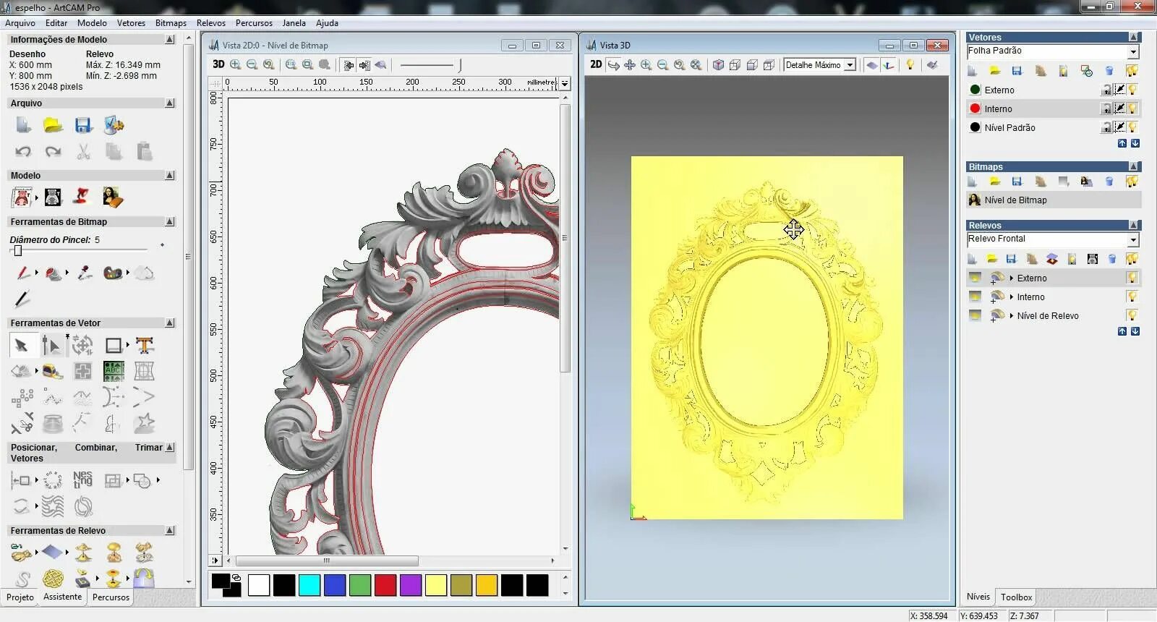Pick the purple color swatch

[411, 585]
